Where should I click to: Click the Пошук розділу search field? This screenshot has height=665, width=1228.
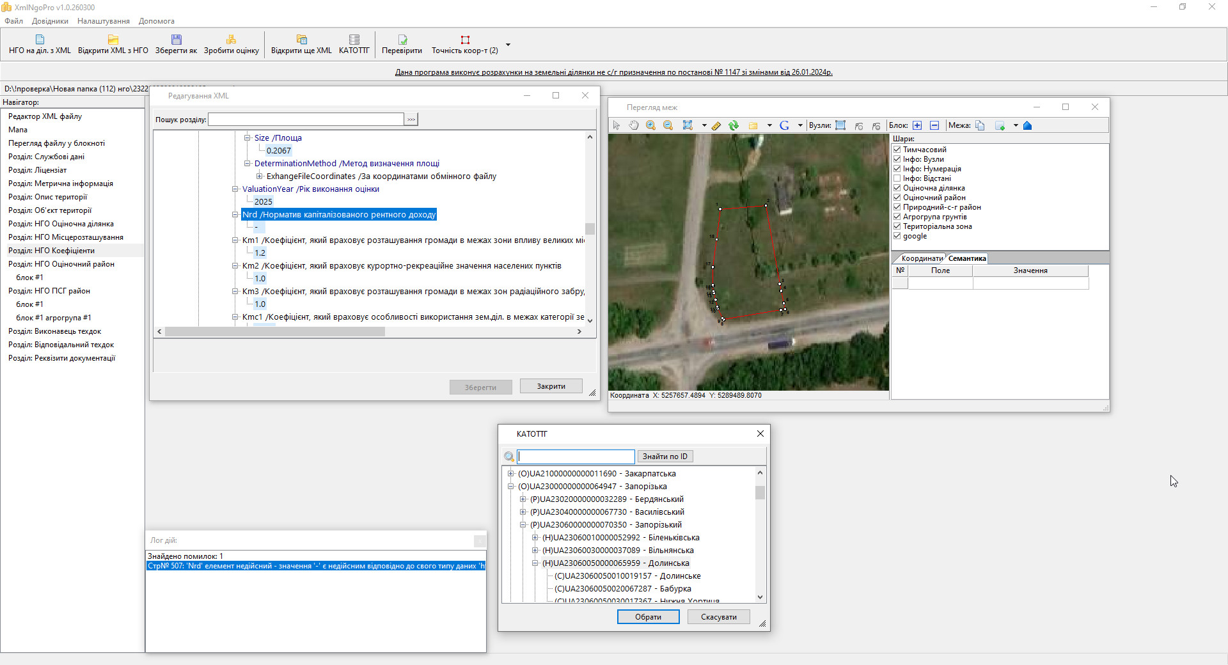point(306,120)
